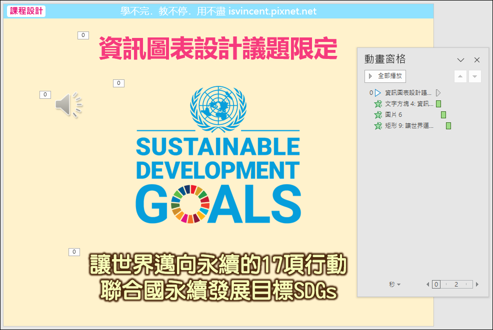This screenshot has height=330, width=493.
Task: Click animation tag 0 next to title
Action: tap(83, 35)
